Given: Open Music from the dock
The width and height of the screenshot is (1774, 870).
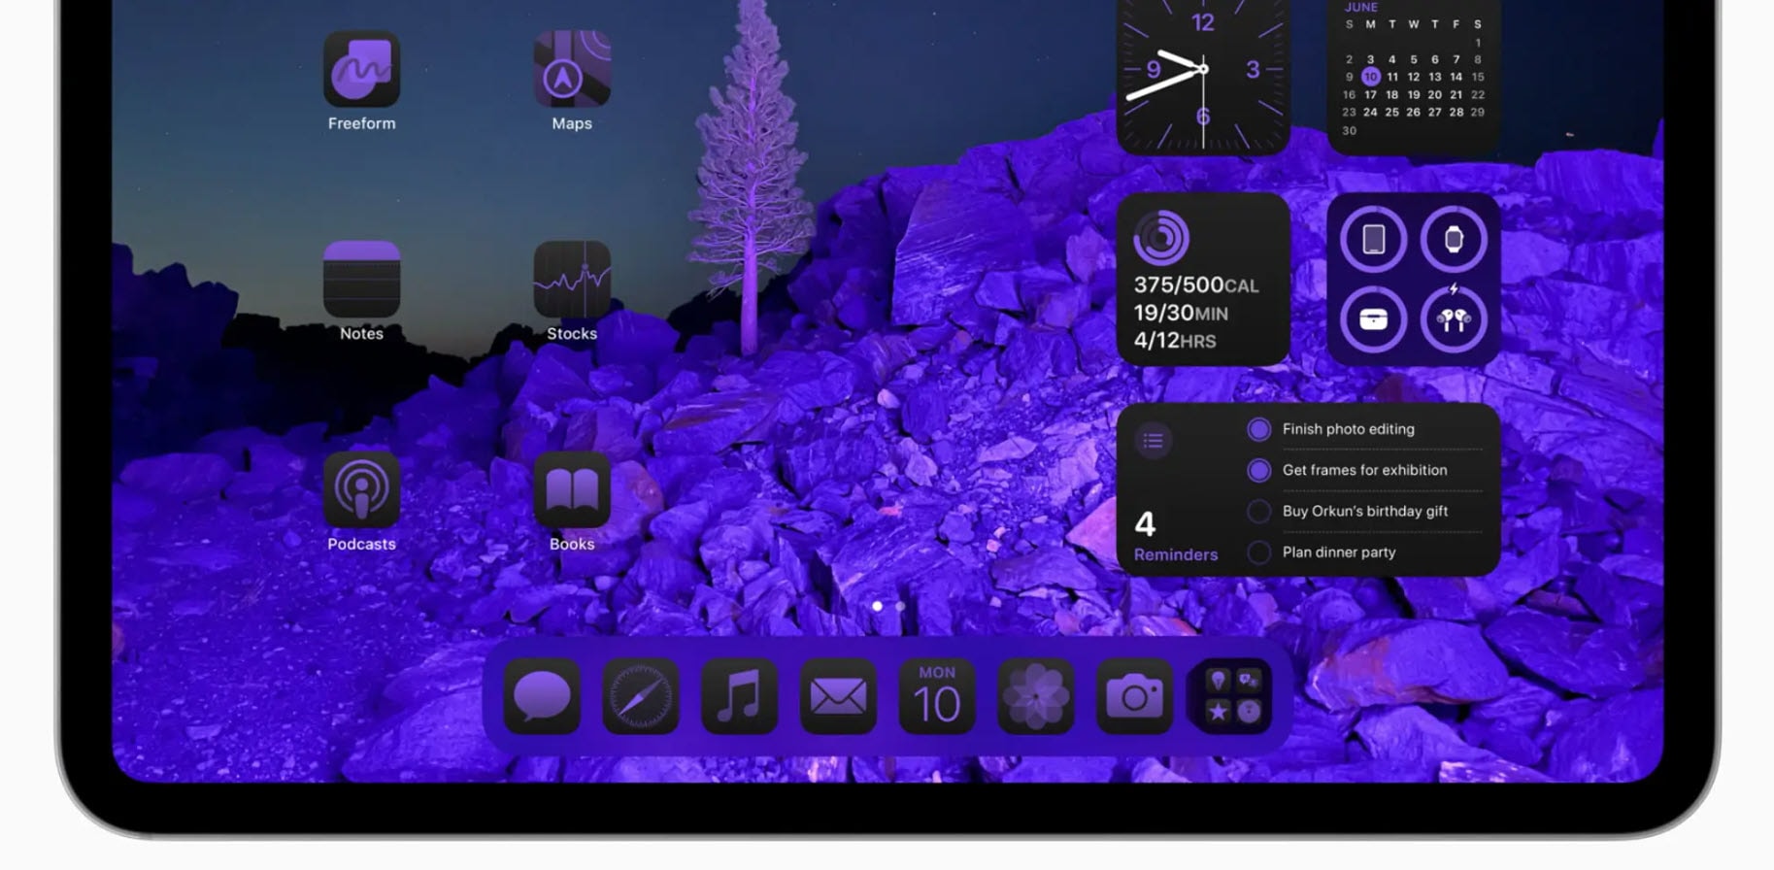Looking at the screenshot, I should click(740, 696).
